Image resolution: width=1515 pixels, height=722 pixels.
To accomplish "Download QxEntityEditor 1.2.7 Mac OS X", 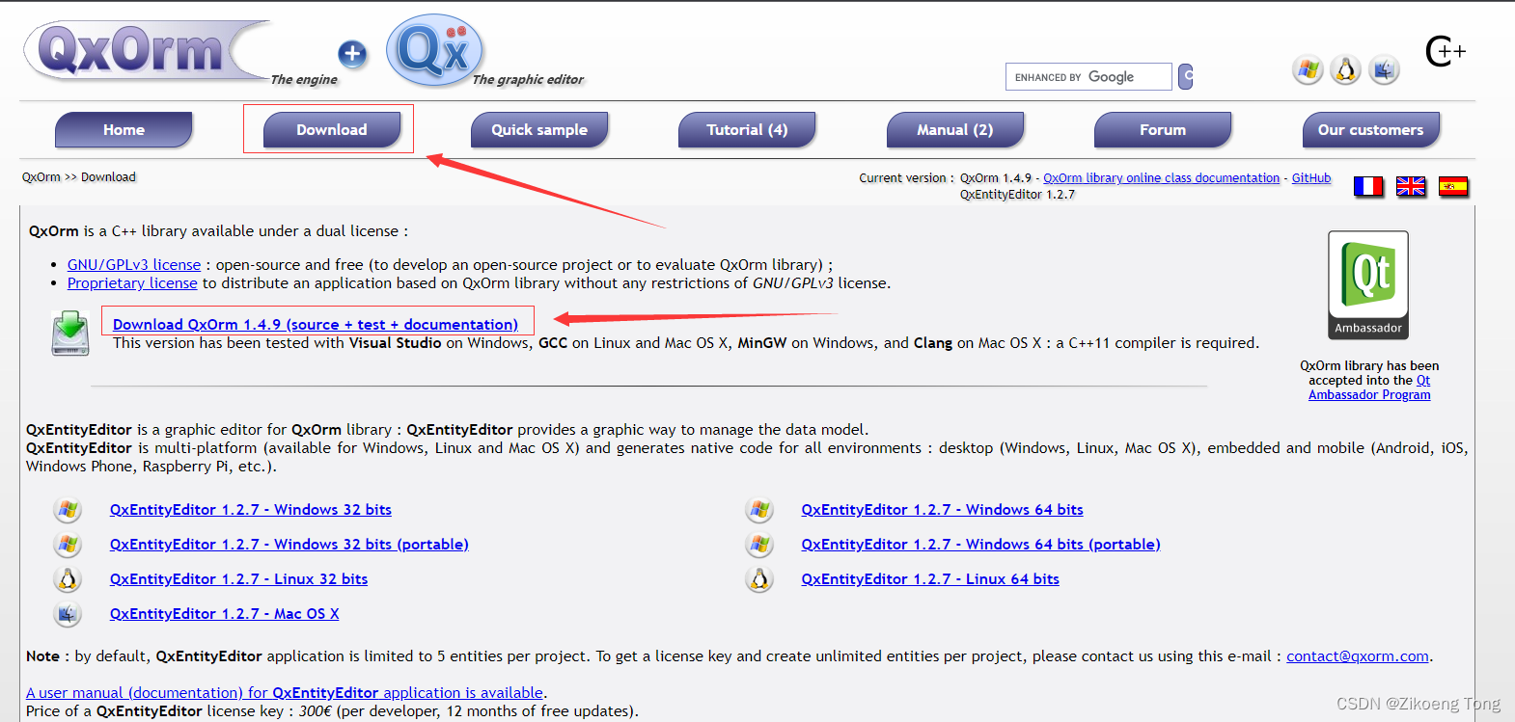I will click(225, 614).
